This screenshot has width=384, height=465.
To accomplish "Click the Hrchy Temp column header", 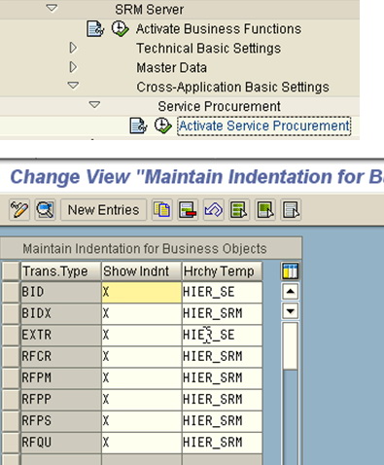I will [x=222, y=271].
